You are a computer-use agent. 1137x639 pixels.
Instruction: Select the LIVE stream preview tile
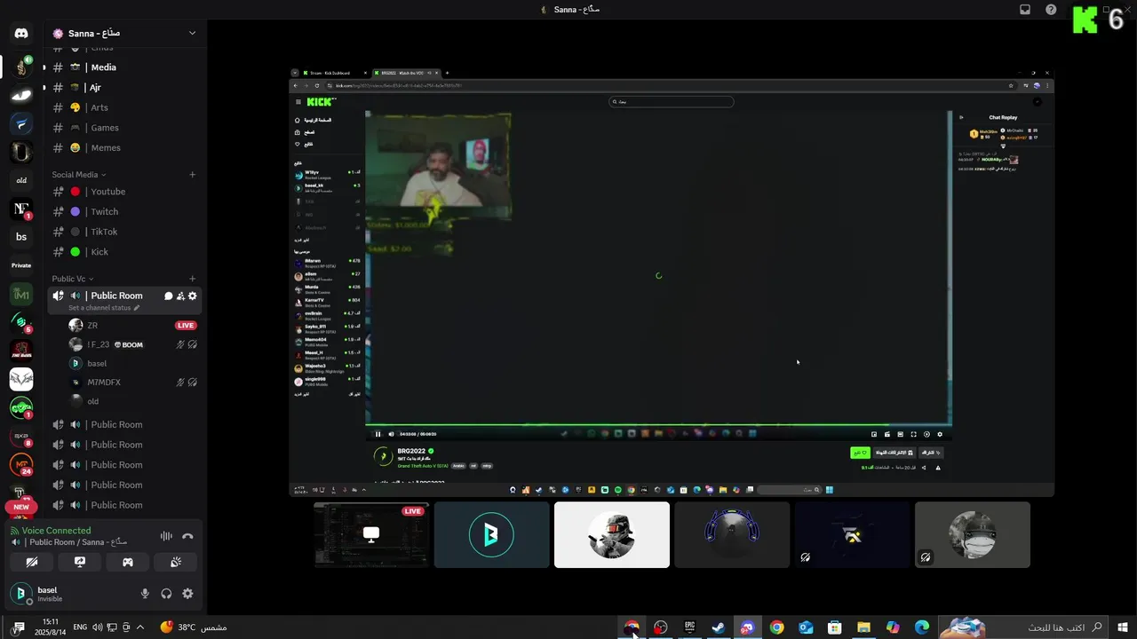371,534
